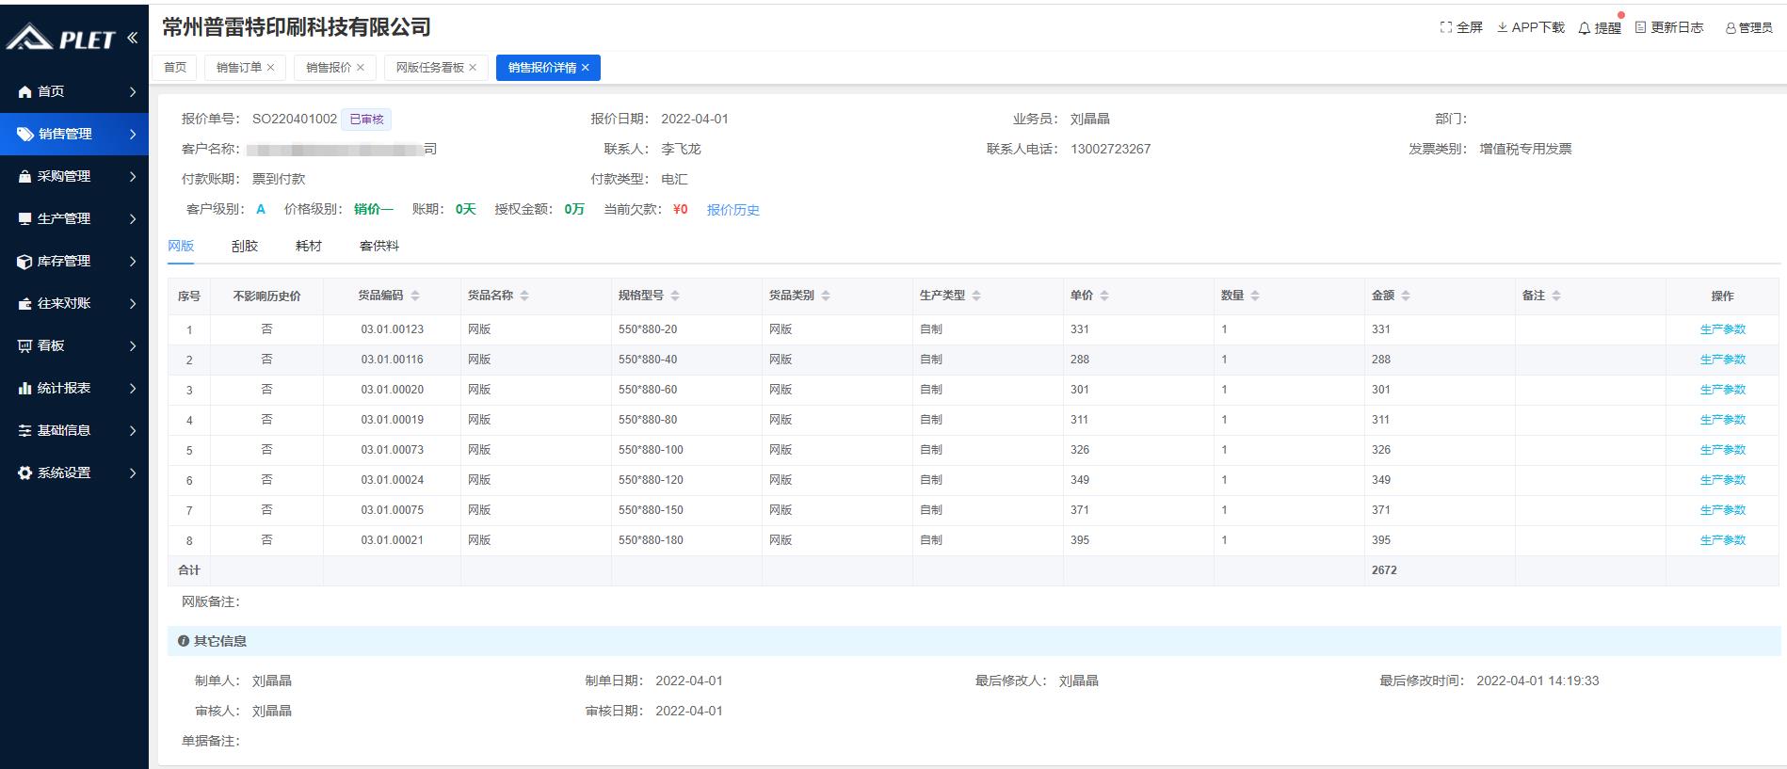This screenshot has width=1787, height=769.
Task: Open the 首页 page tab
Action: (175, 68)
